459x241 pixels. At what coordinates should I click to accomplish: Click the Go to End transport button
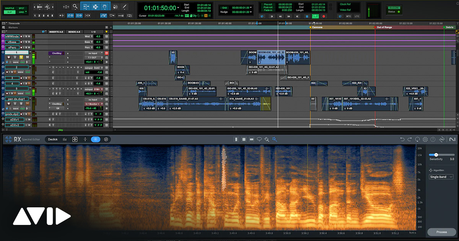(x=297, y=16)
